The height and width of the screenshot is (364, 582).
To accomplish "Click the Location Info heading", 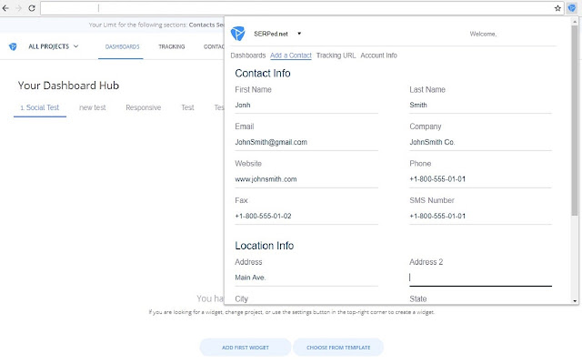I will click(x=265, y=246).
